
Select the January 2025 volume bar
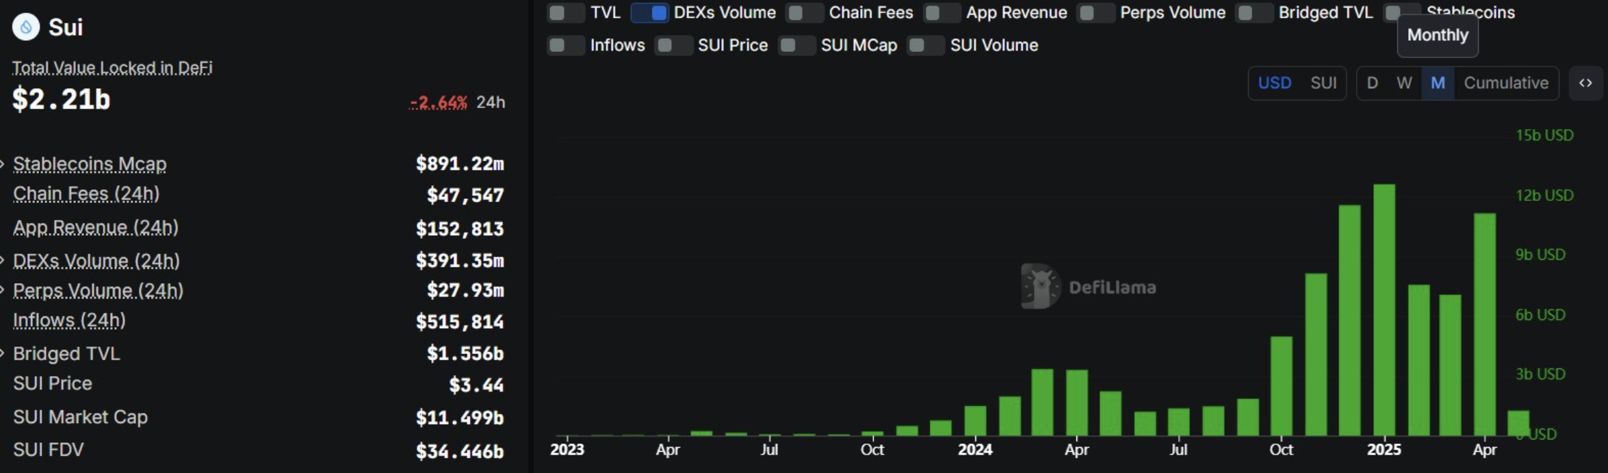[x=1384, y=310]
